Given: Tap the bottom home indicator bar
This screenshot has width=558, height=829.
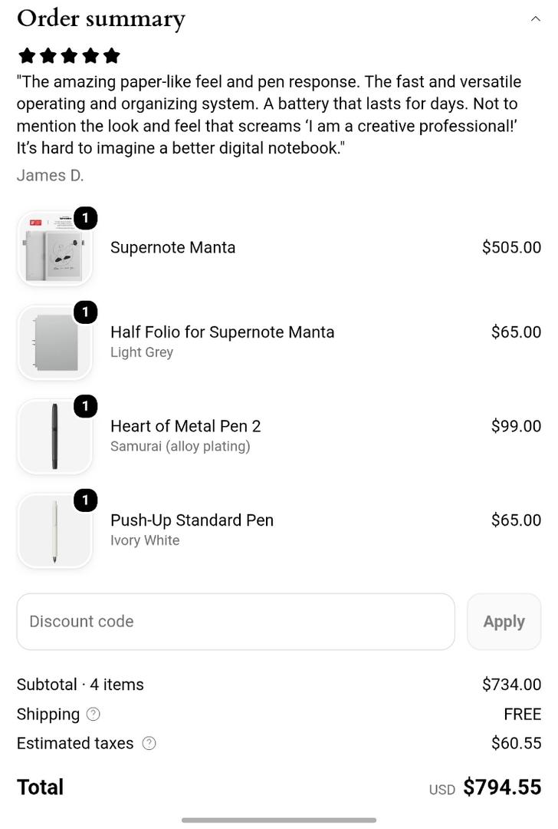Looking at the screenshot, I should pos(279,820).
